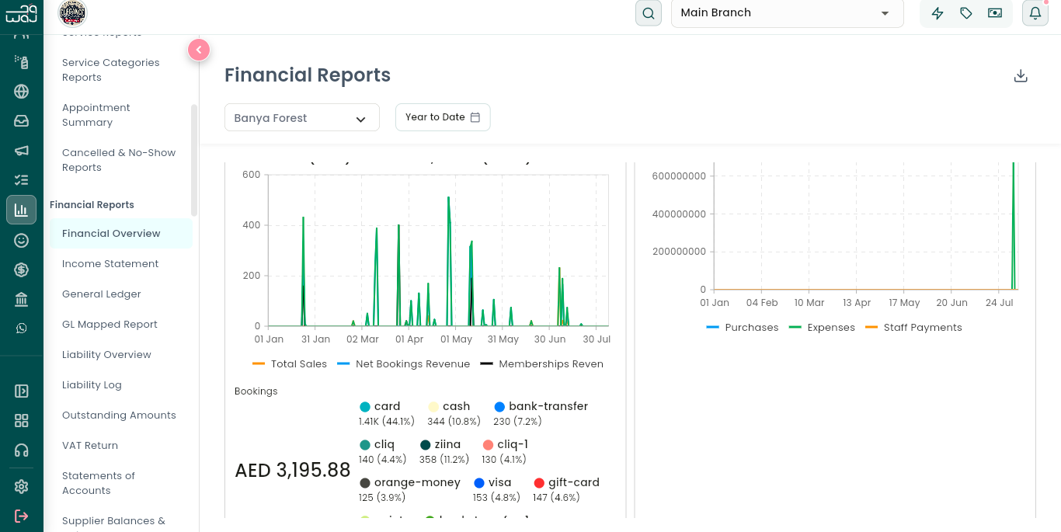Open the headset support icon
This screenshot has height=532, width=1061.
pos(22,450)
